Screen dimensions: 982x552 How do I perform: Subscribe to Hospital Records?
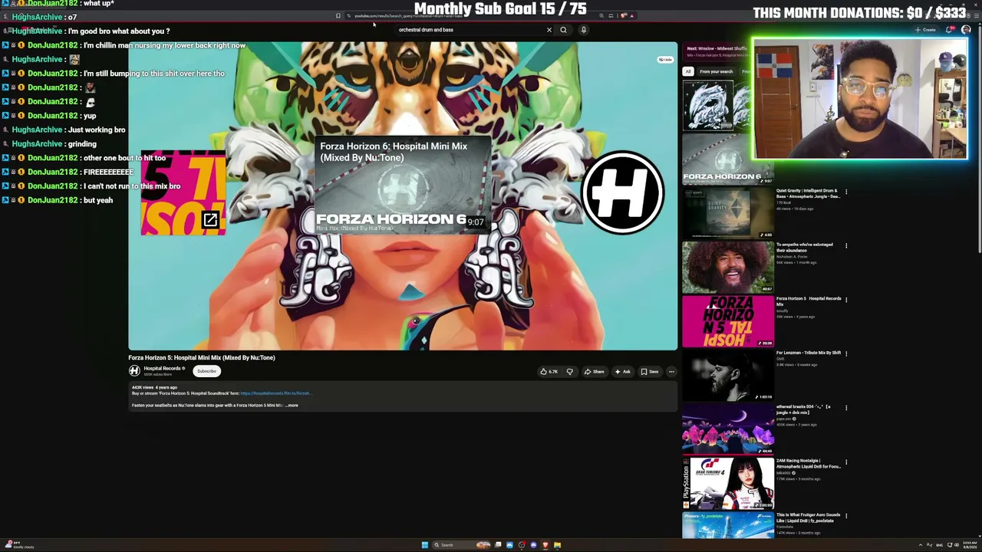point(206,371)
